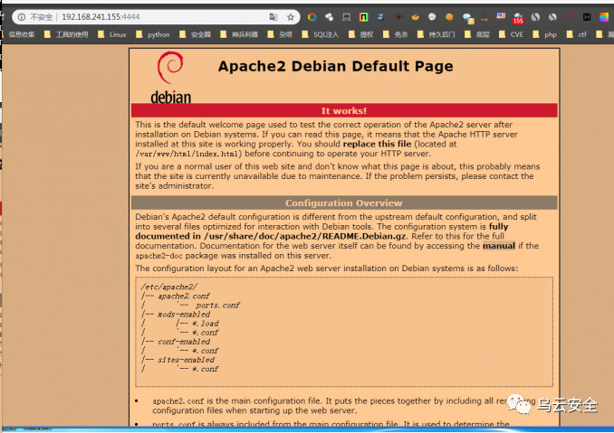Click the '/var/www/html/index.html' path text
614x433 pixels.
click(188, 154)
